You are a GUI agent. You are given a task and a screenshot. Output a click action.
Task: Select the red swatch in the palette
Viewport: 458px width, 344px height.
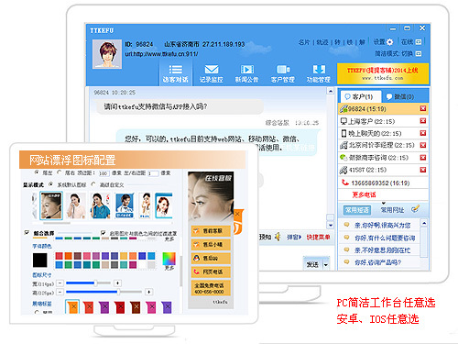[x=60, y=256]
